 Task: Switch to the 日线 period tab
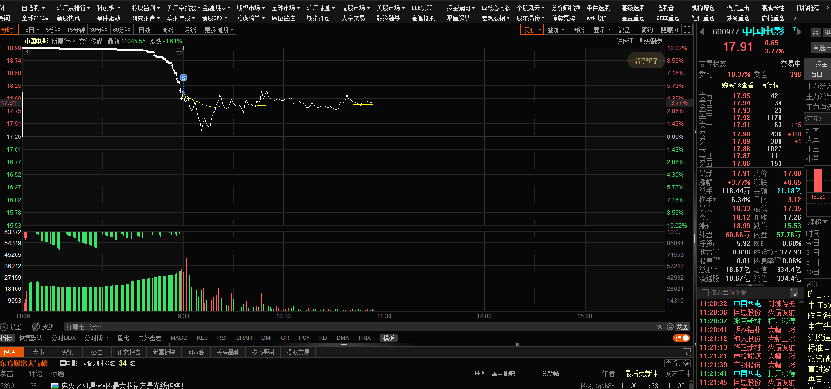[x=145, y=30]
